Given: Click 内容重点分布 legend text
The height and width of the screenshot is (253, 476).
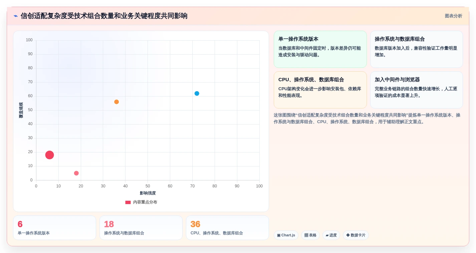Looking at the screenshot, I should click(145, 202).
